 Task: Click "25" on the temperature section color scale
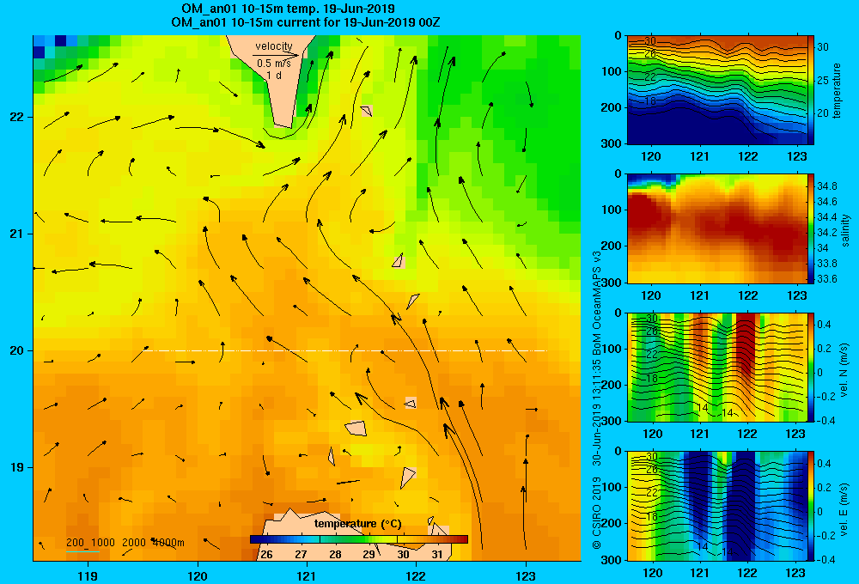[823, 81]
